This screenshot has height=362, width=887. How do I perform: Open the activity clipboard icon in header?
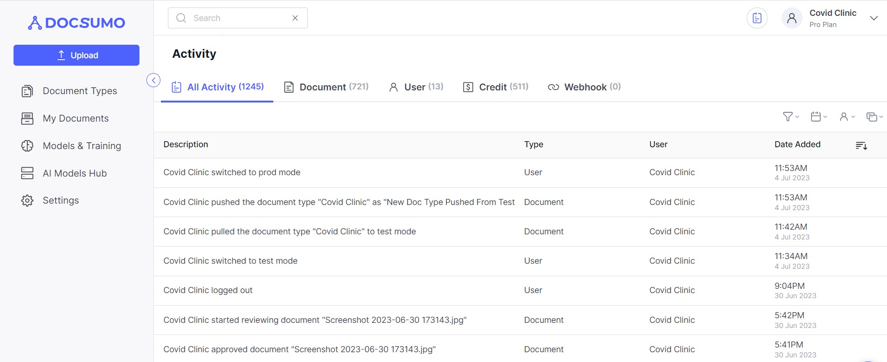click(x=757, y=18)
